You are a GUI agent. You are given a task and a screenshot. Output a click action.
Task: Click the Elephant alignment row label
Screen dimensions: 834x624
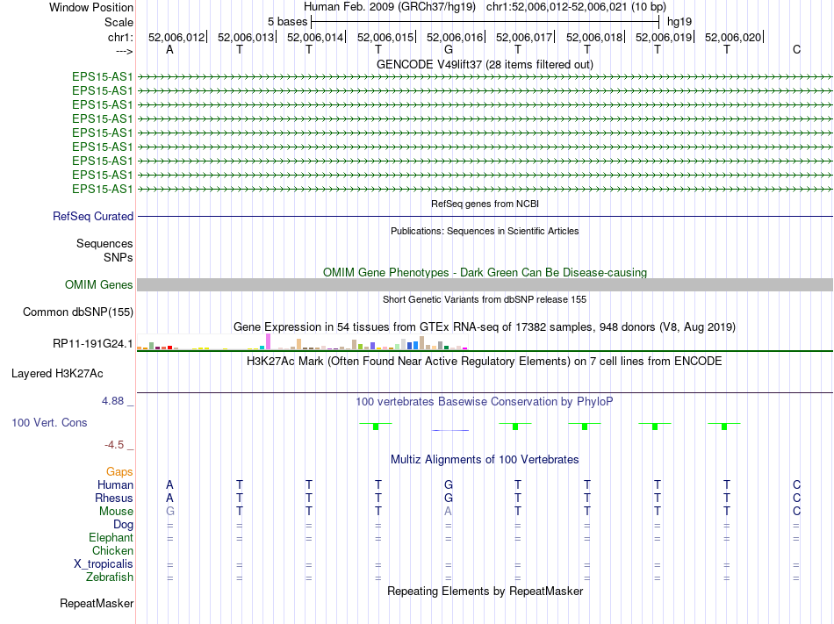tap(111, 537)
